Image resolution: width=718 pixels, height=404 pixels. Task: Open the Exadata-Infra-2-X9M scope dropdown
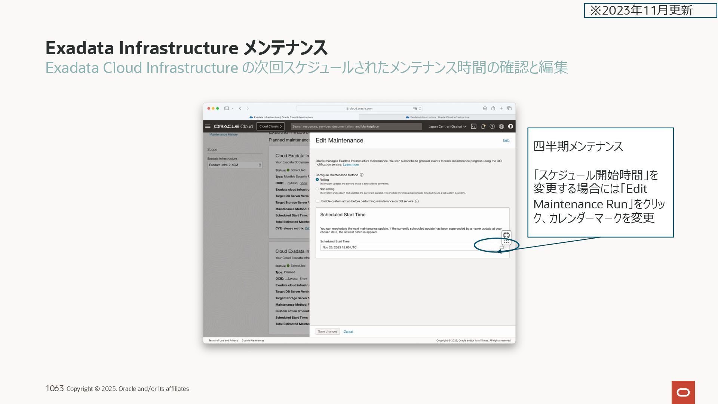[x=235, y=165]
